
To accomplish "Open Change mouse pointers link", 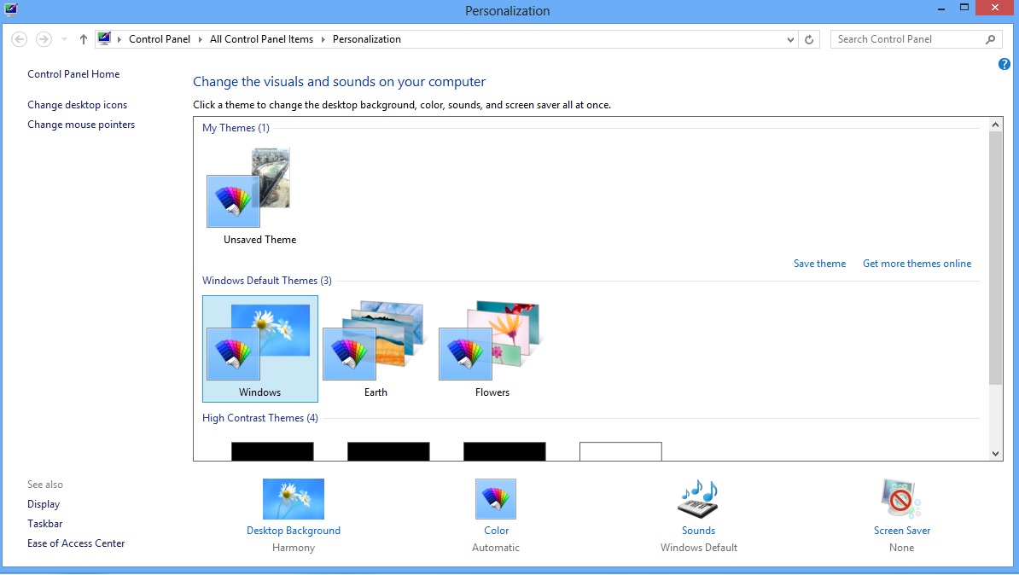I will pyautogui.click(x=81, y=124).
